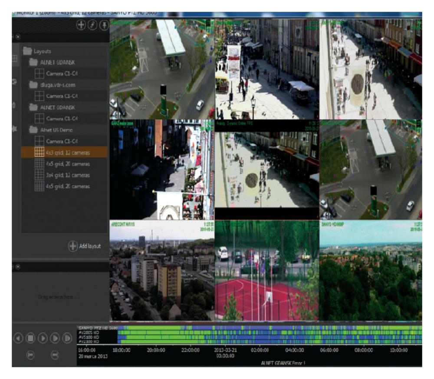Click the Add layout plus button
434x379 pixels.
(x=73, y=246)
